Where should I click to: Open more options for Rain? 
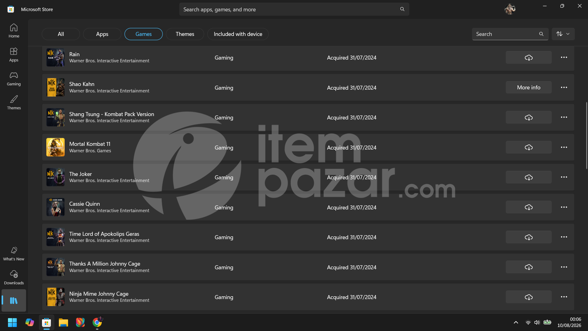564,57
